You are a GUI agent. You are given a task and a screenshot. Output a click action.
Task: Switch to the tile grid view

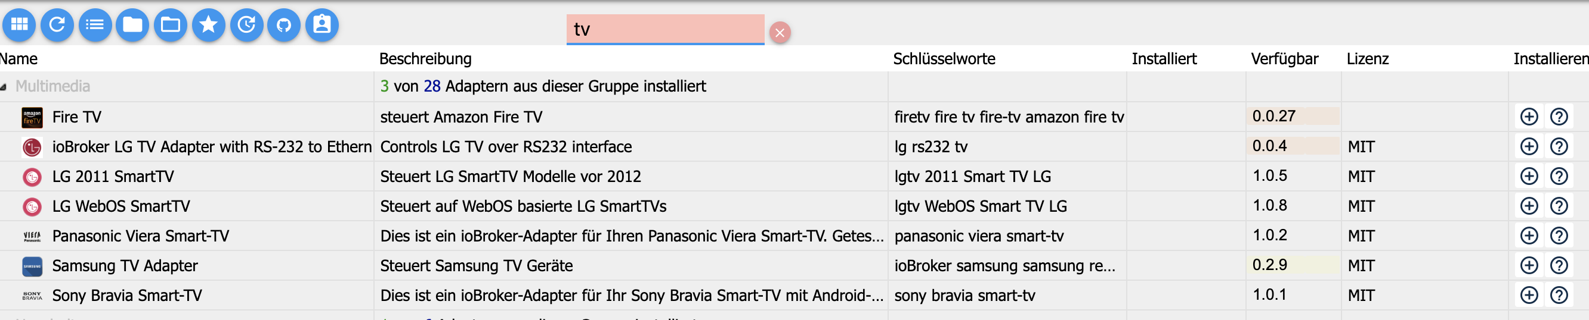click(19, 24)
